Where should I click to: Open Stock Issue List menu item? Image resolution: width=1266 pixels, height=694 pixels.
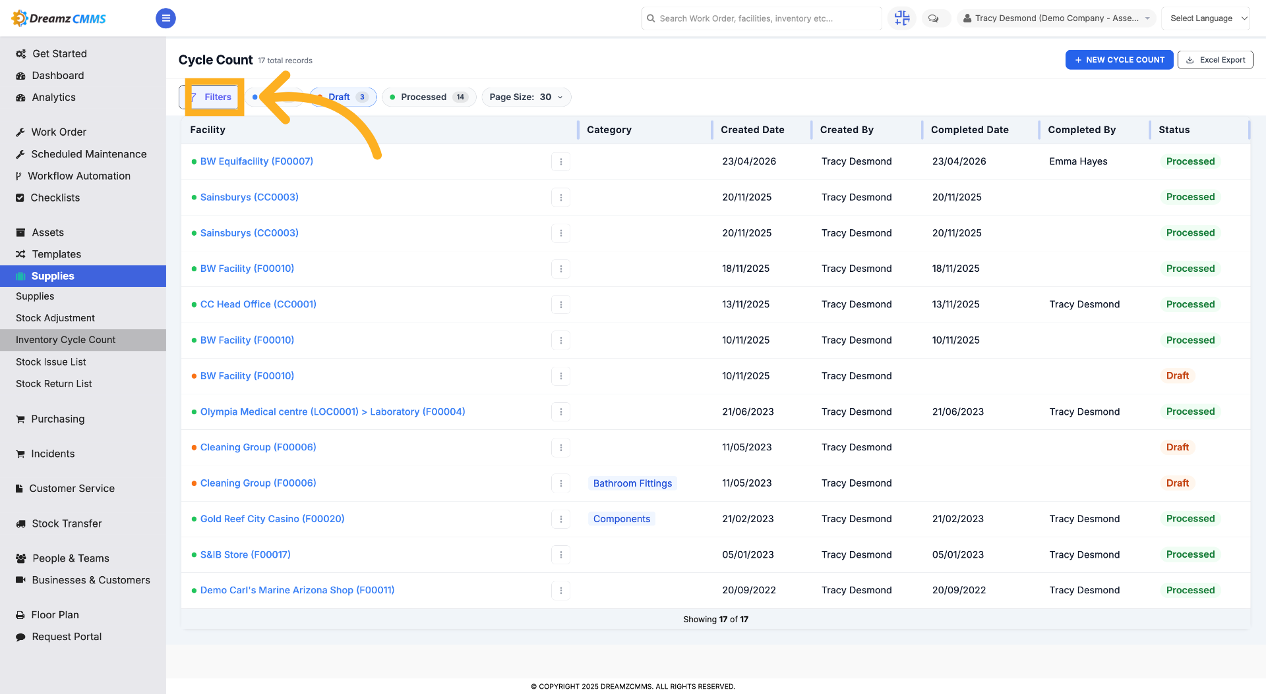(x=51, y=362)
